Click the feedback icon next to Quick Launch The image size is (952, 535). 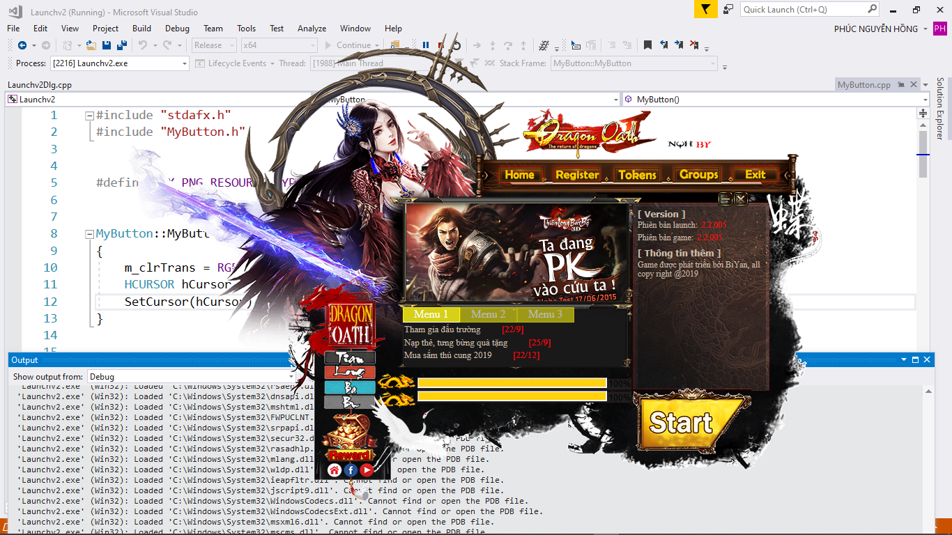tap(728, 9)
